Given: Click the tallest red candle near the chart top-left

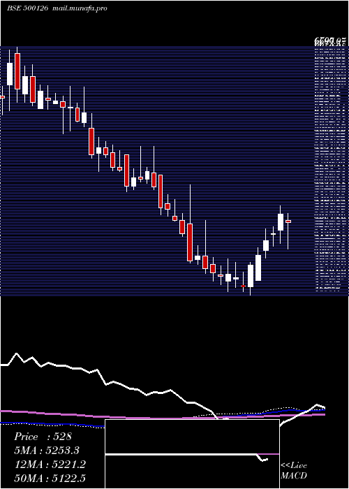Looking at the screenshot, I should coord(17,71).
